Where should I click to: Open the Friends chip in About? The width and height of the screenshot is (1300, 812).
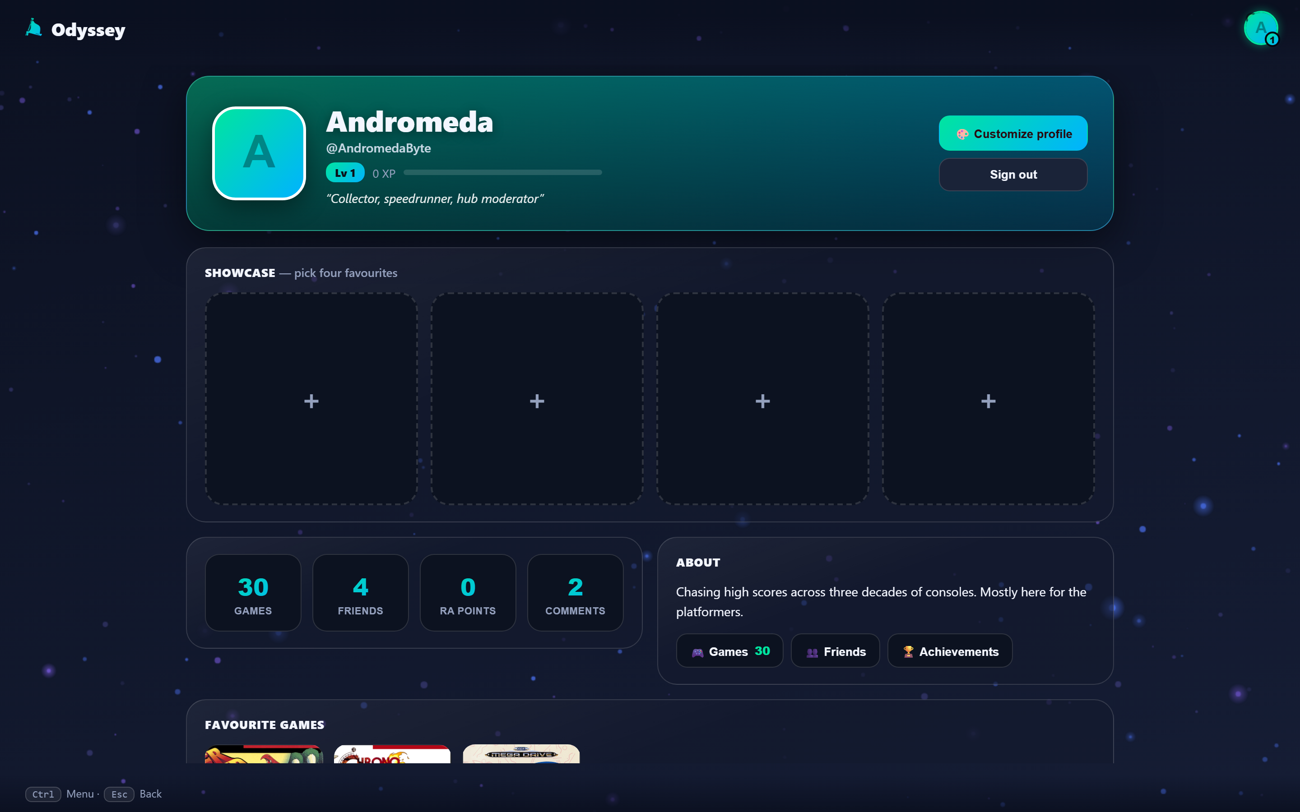tap(835, 651)
